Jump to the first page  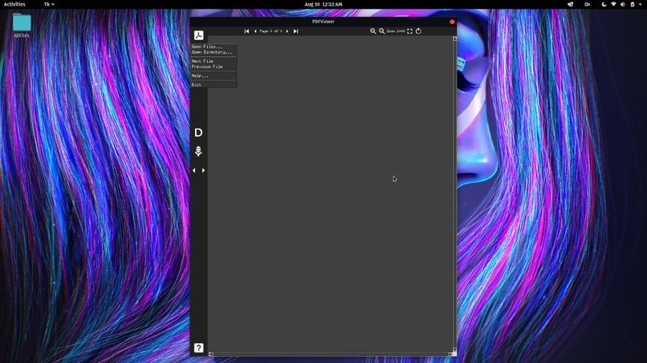(x=246, y=31)
